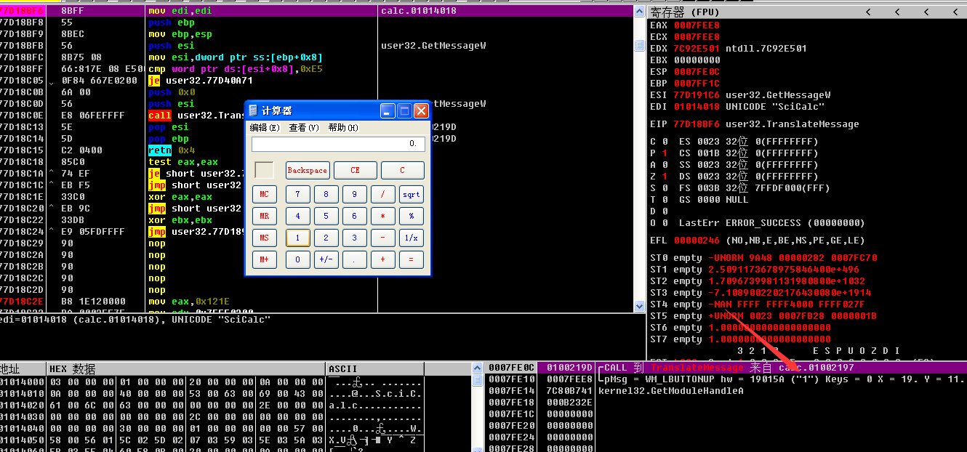Click the disassembly scrollbar thumb
This screenshot has width=967, height=452.
[x=640, y=46]
